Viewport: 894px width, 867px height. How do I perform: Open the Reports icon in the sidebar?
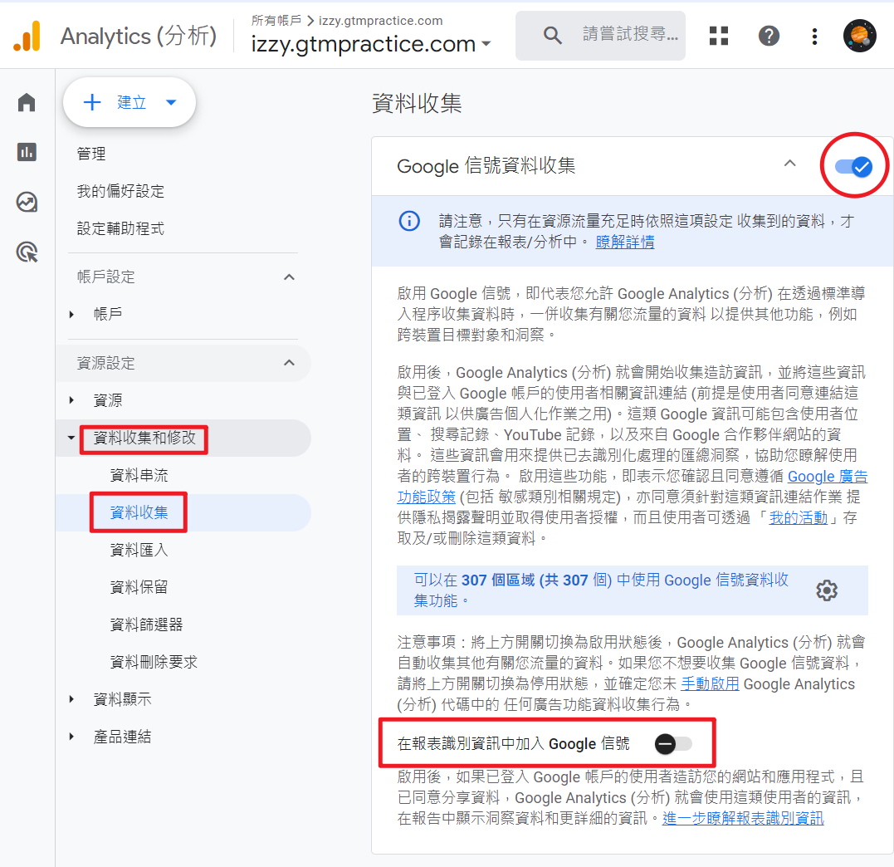click(x=26, y=152)
